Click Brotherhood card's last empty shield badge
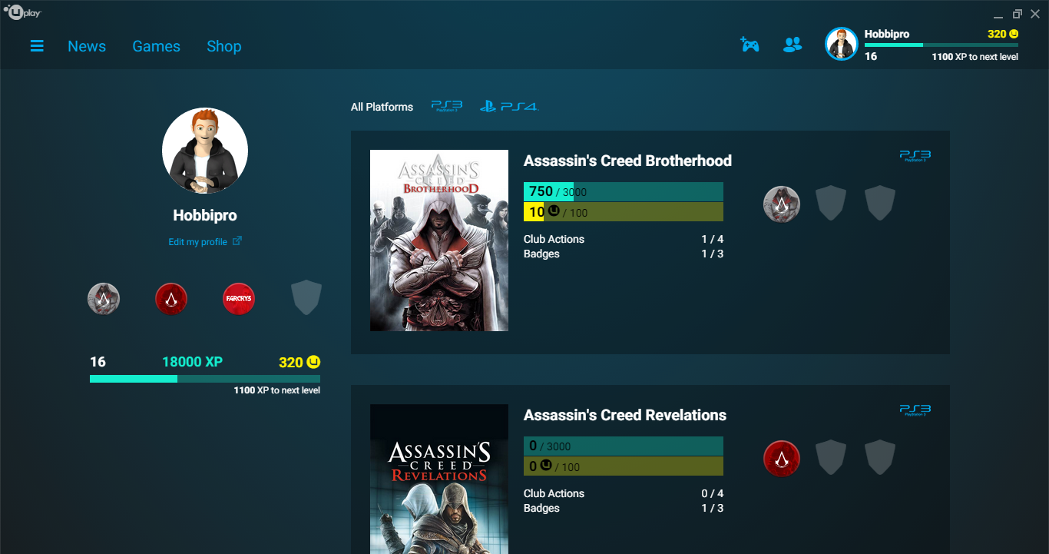1049x554 pixels. point(880,203)
